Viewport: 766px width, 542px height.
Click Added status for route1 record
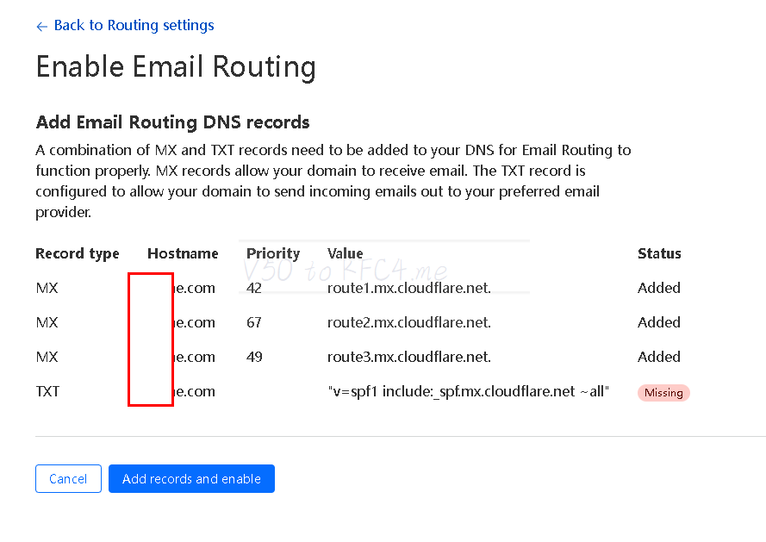659,288
